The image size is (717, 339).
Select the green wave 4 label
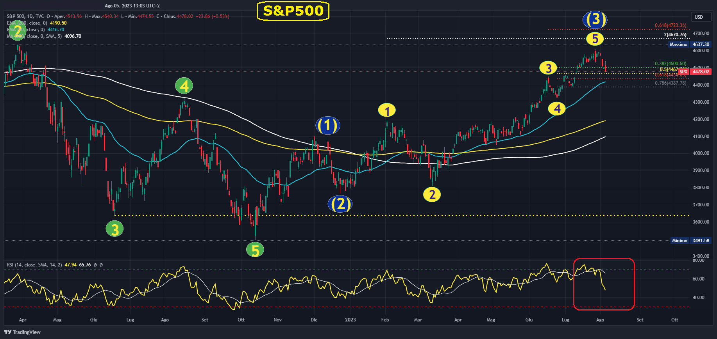coord(184,86)
